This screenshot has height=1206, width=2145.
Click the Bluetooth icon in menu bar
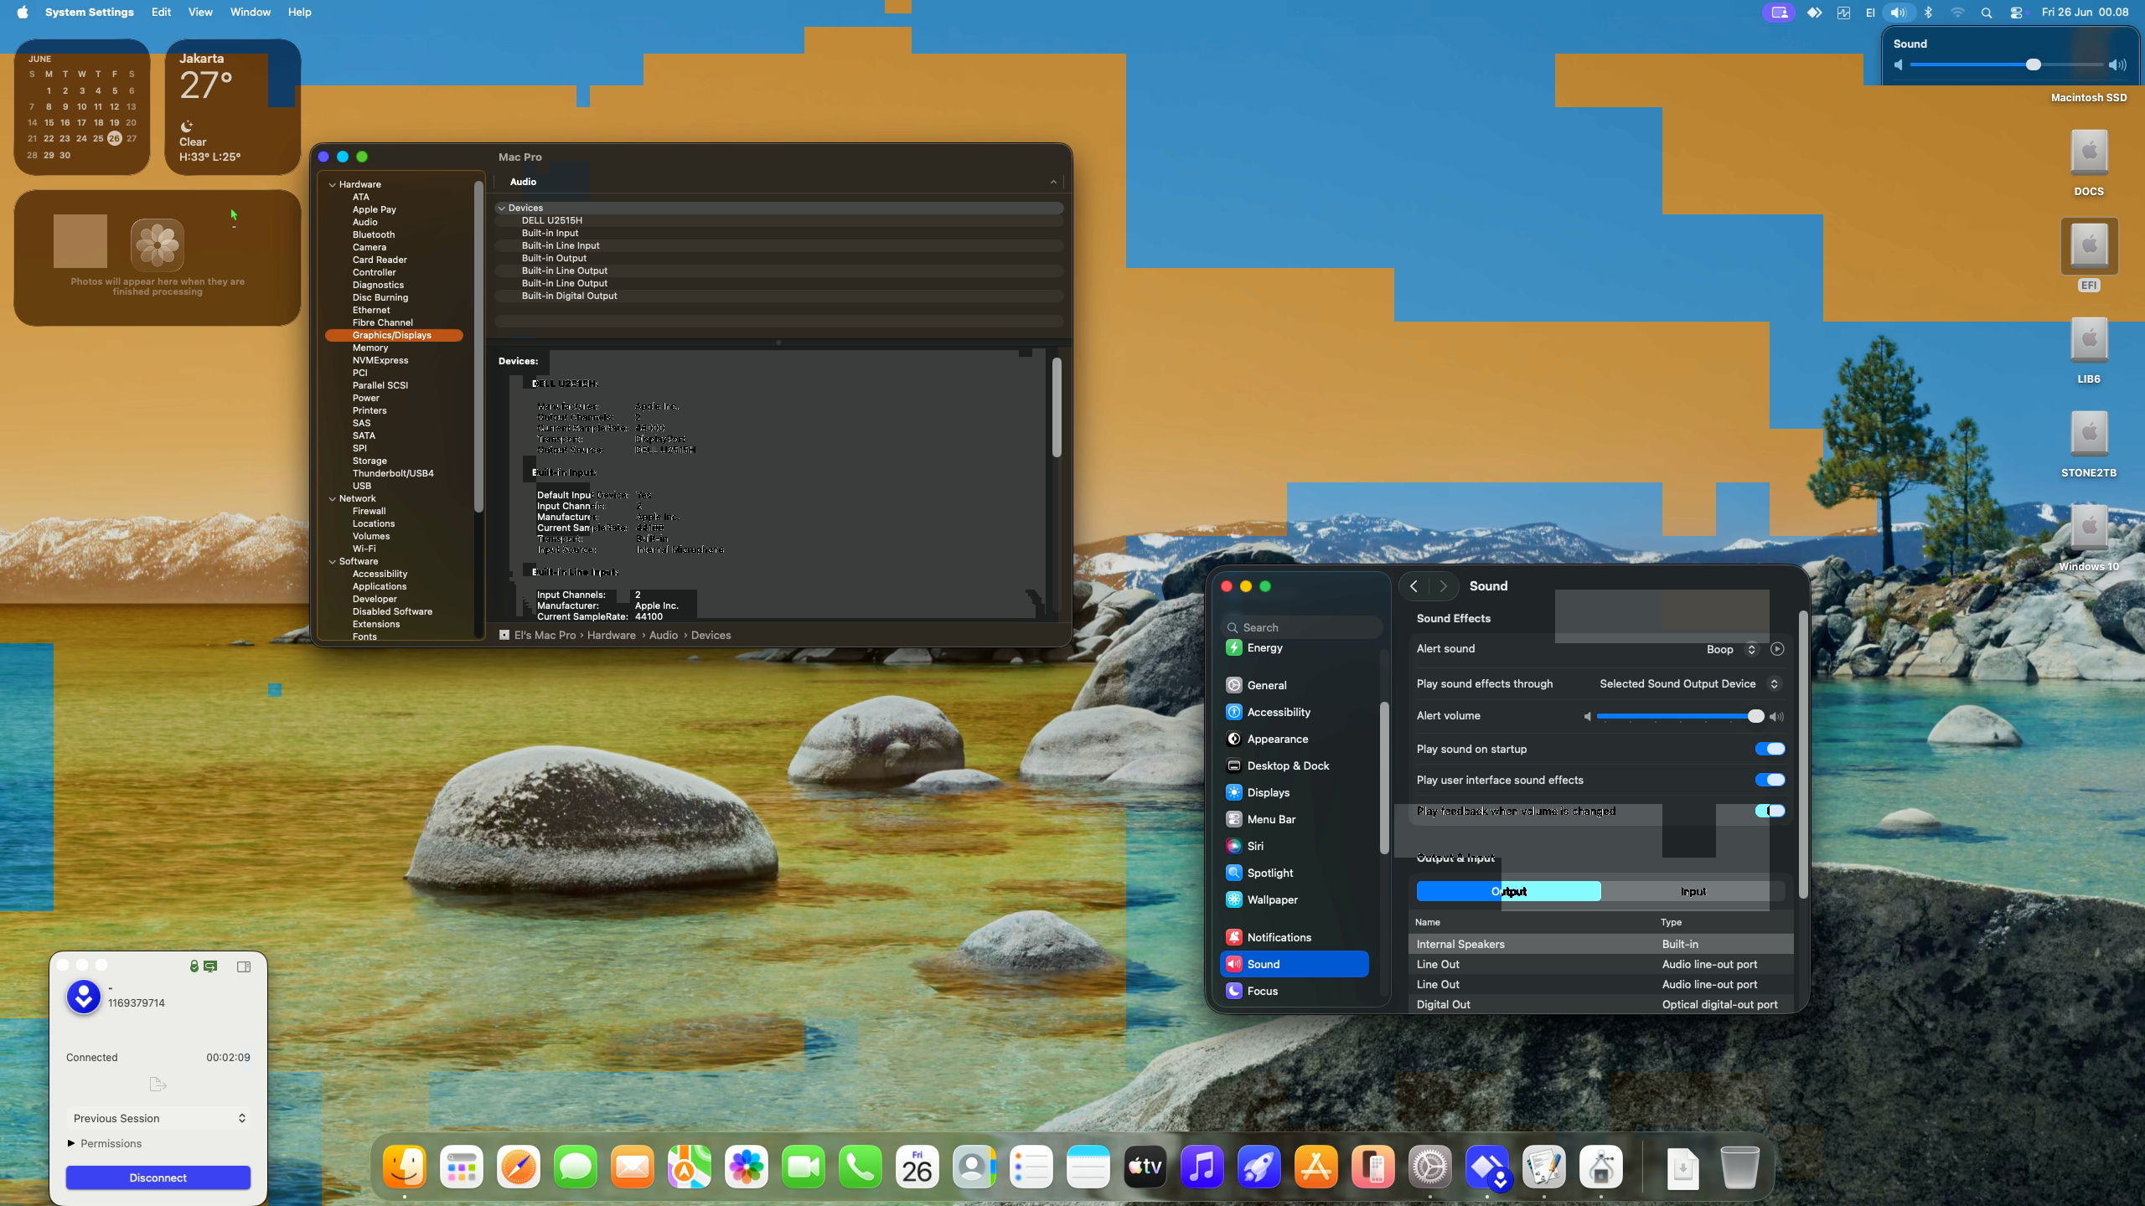click(x=1928, y=13)
